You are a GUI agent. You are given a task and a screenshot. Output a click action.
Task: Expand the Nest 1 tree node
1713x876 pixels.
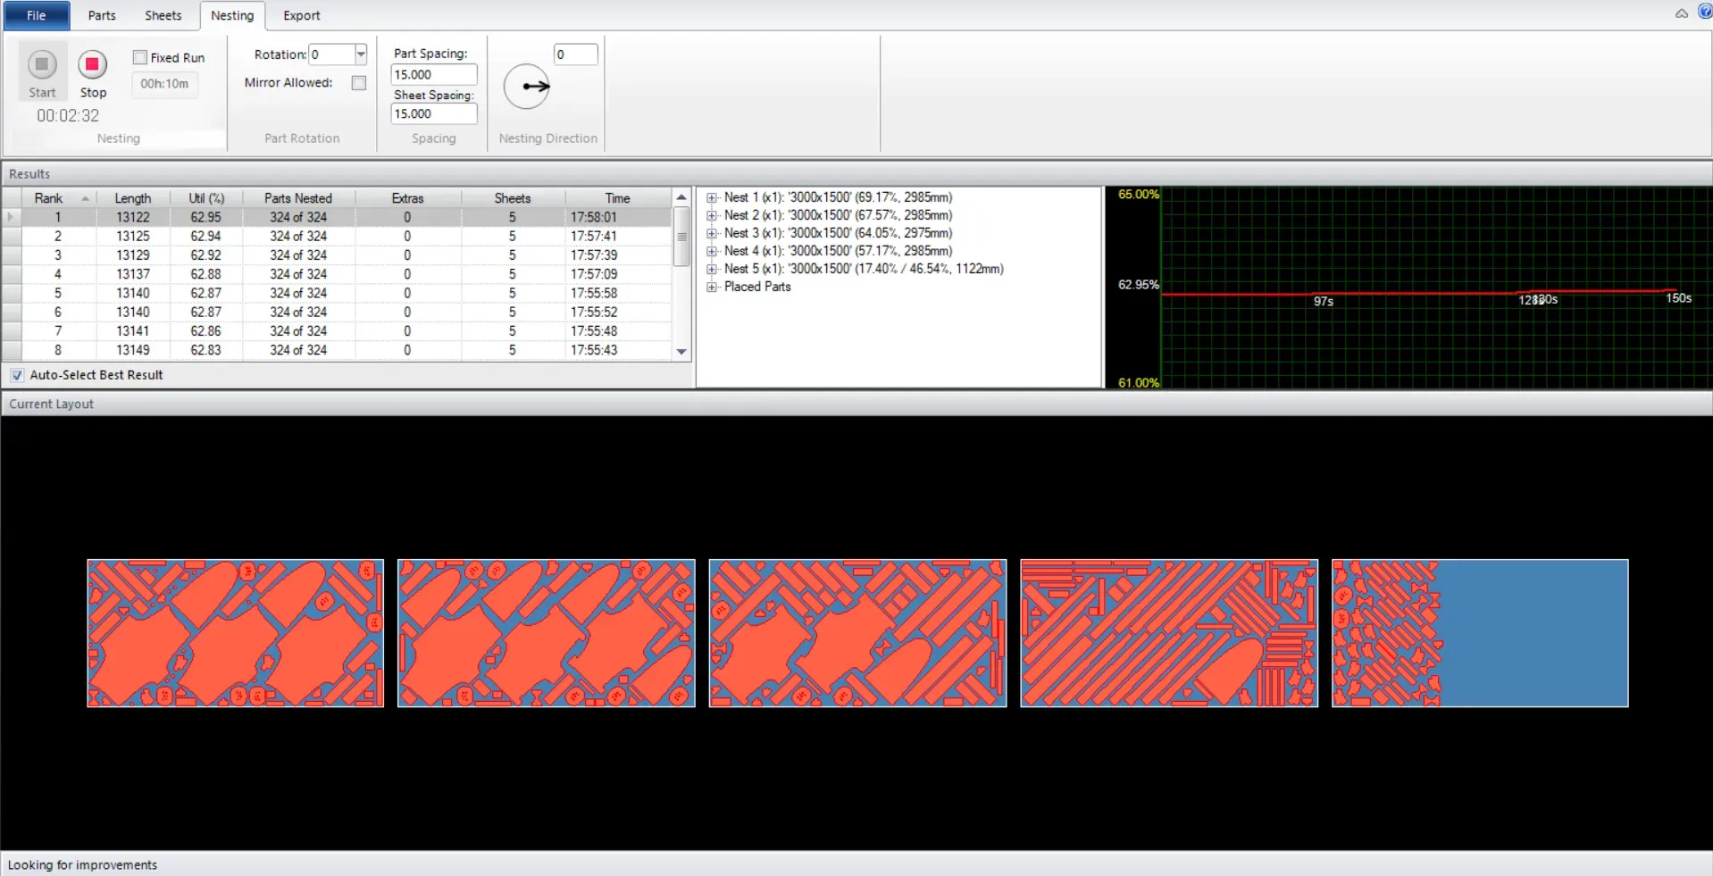coord(712,197)
